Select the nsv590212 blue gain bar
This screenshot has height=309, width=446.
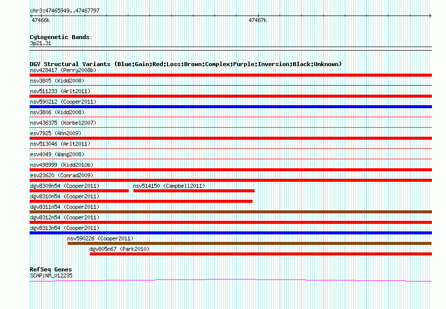click(231, 107)
